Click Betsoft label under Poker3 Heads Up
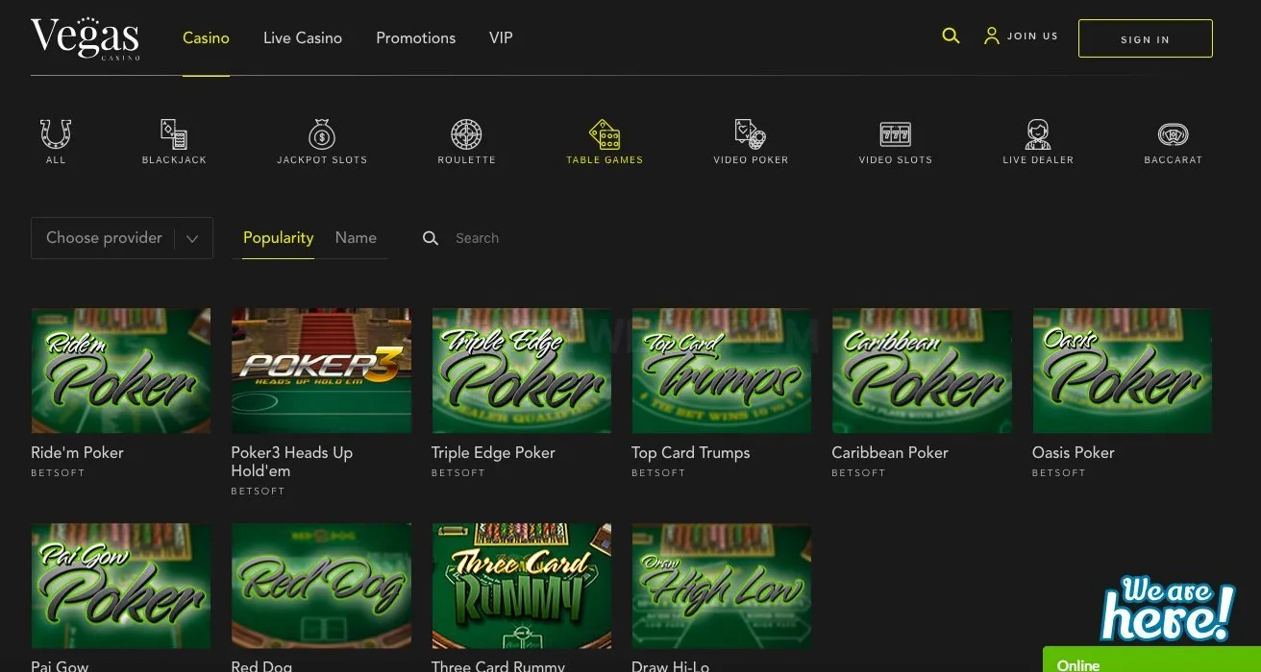This screenshot has height=672, width=1261. click(258, 492)
